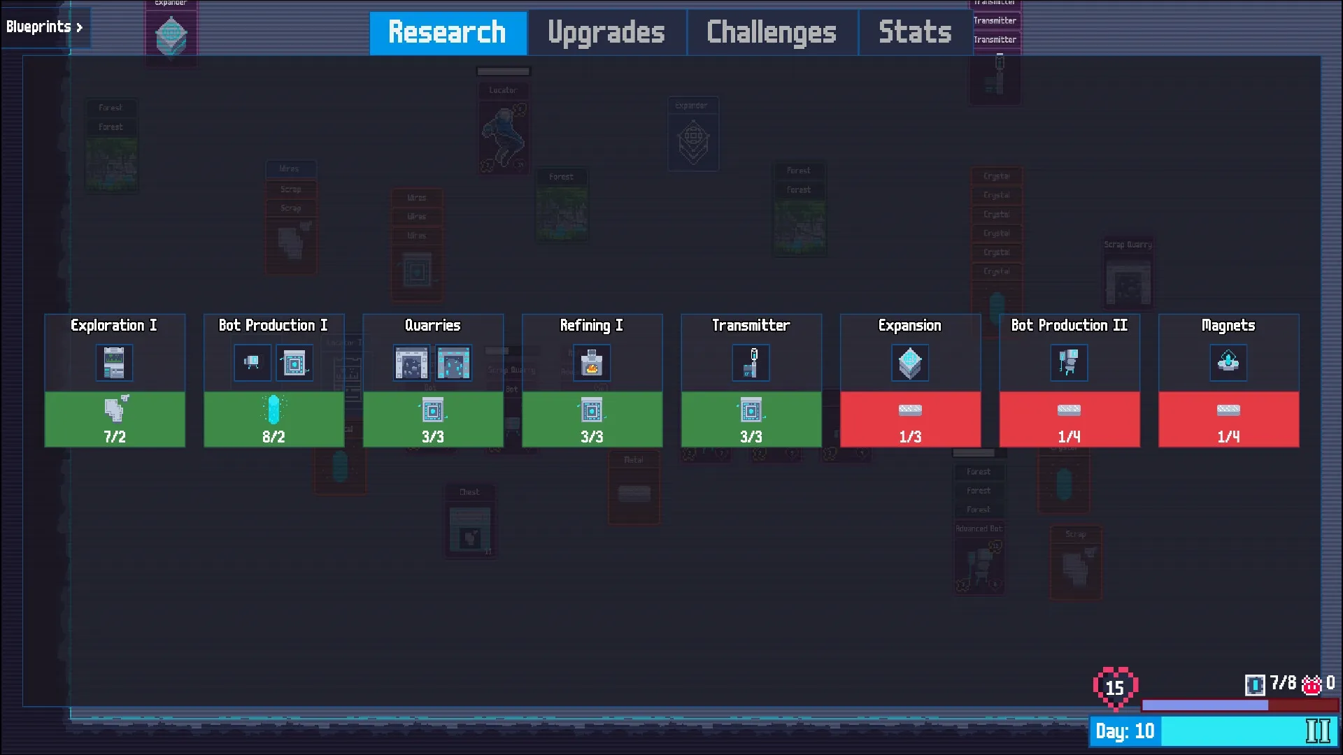Click the antenna icon in Transmitter

[751, 363]
